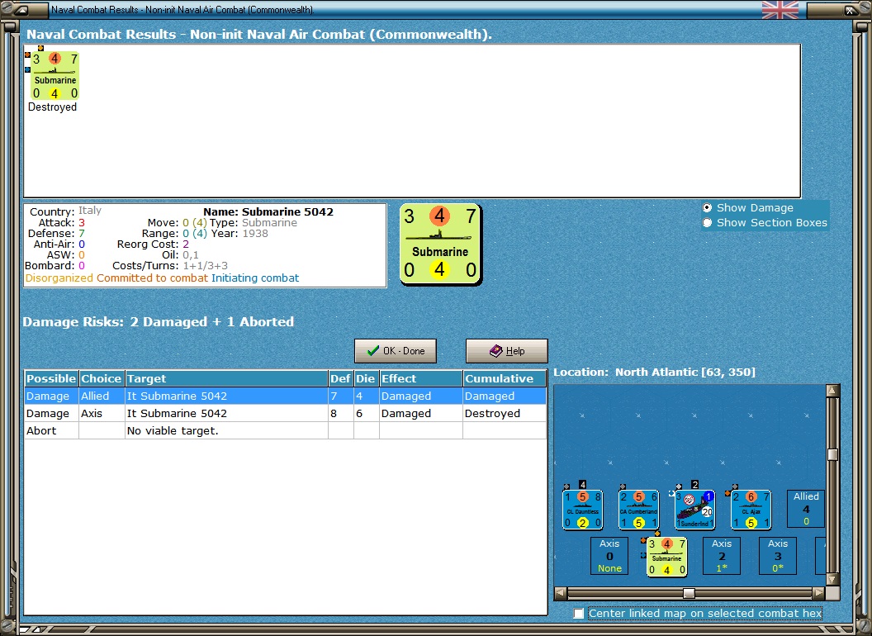Click the Location North Atlantic label
This screenshot has height=636, width=872.
[654, 372]
